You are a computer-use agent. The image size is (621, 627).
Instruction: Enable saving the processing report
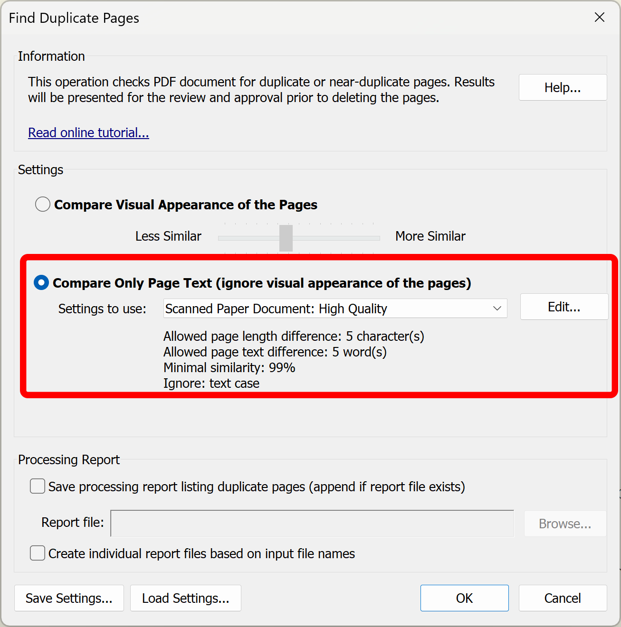click(37, 486)
